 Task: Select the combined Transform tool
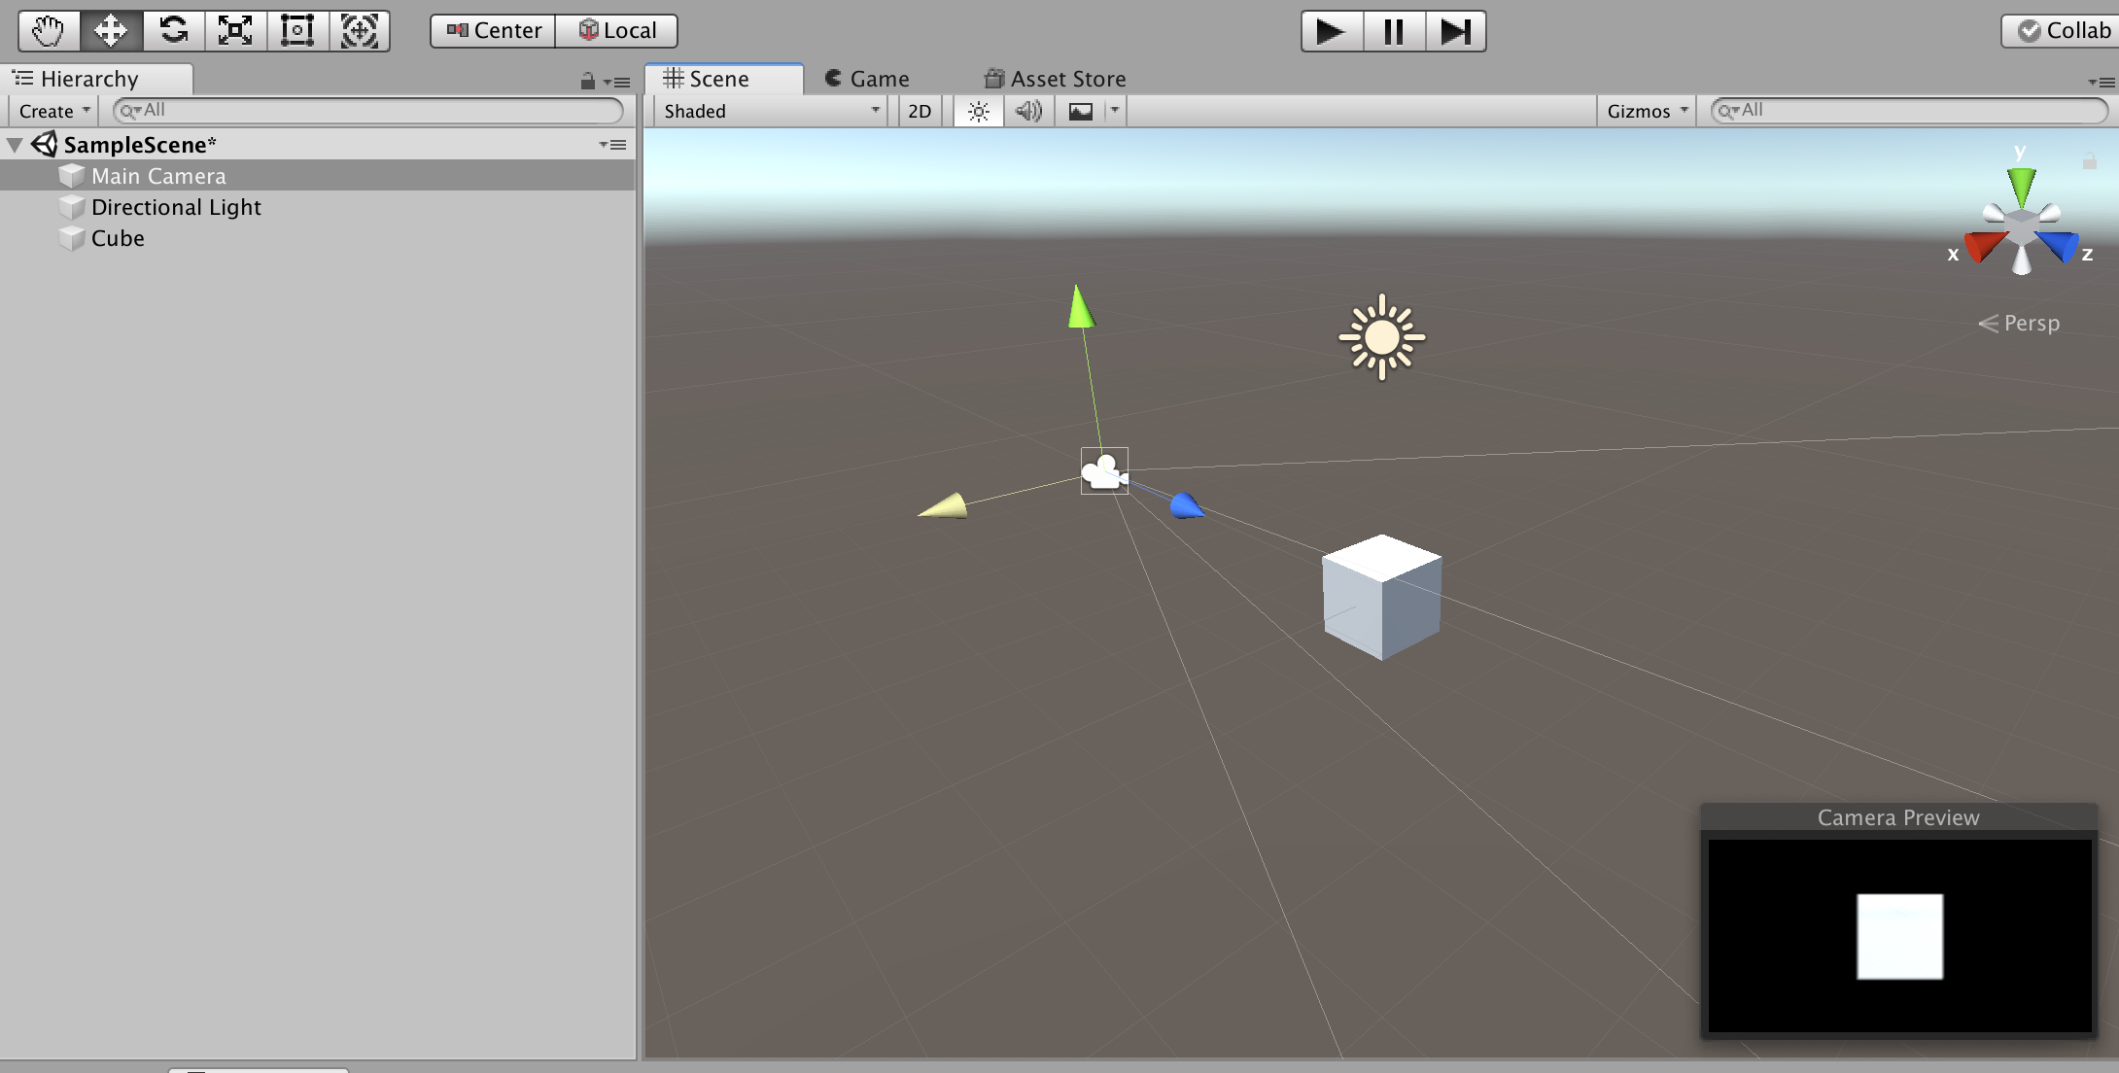click(x=359, y=31)
